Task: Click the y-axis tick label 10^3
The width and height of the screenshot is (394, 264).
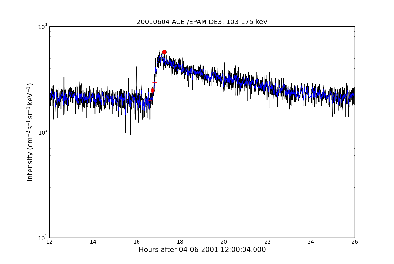Action: coord(43,26)
